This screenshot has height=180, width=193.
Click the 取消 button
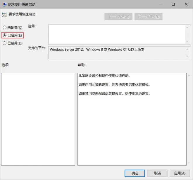157,173
